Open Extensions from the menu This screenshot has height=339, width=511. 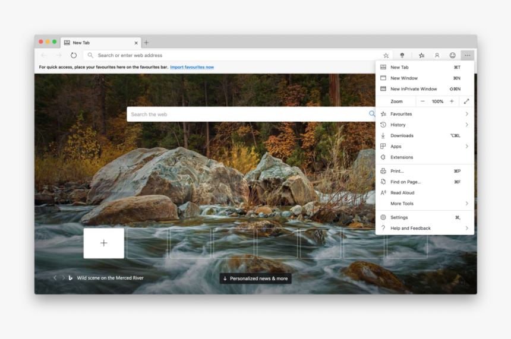point(425,157)
